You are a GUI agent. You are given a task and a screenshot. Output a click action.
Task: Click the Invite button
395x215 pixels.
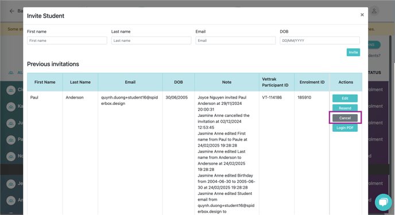(x=353, y=52)
